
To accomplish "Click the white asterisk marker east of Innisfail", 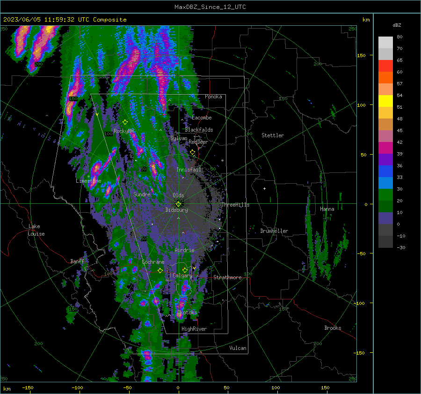I will [222, 161].
